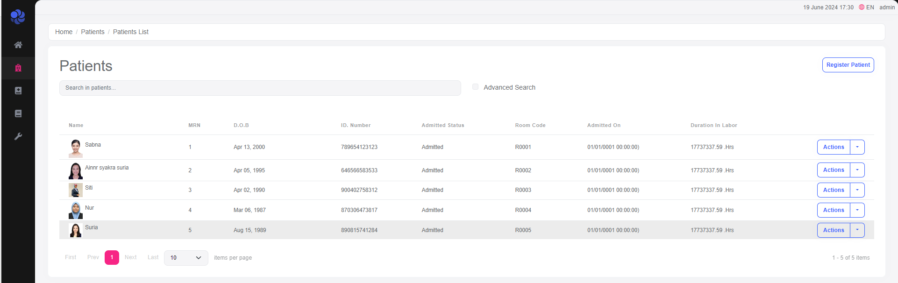Select page 1 in pagination

[x=112, y=257]
